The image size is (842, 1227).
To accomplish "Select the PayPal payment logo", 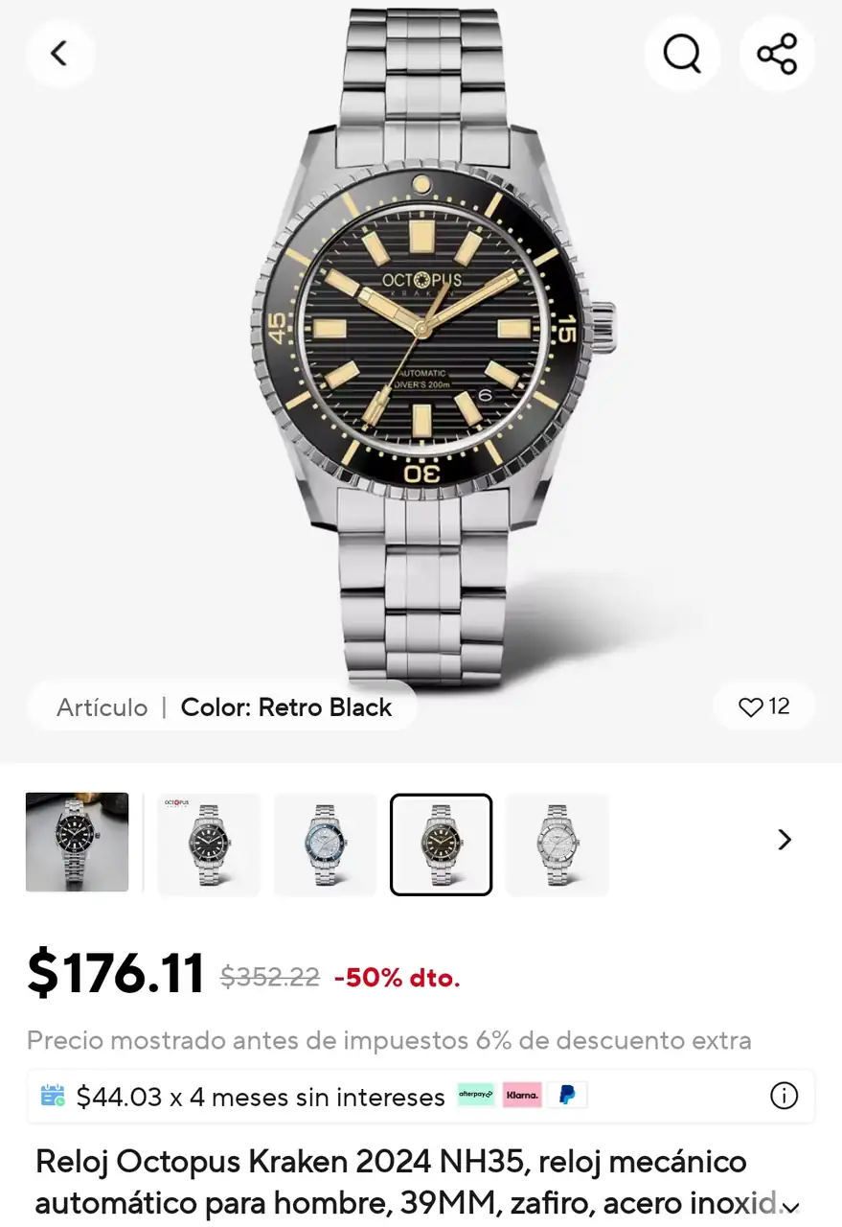I will [567, 1095].
